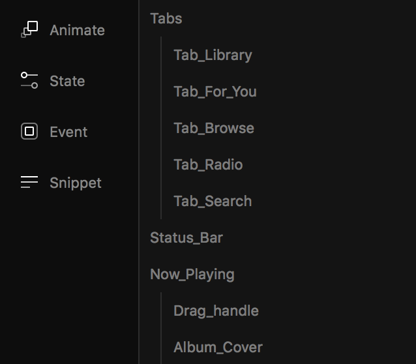Viewport: 416px width, 364px height.
Task: Select the Tab_Search layer
Action: [213, 201]
